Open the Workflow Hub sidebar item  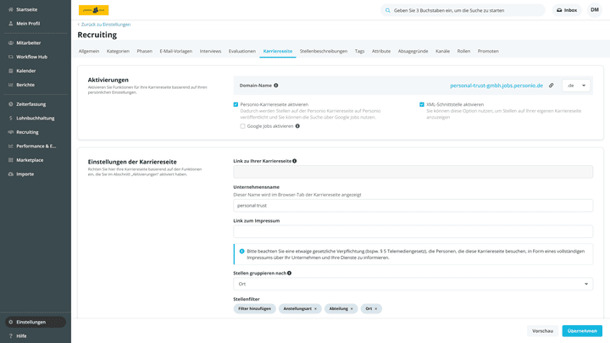click(x=31, y=57)
